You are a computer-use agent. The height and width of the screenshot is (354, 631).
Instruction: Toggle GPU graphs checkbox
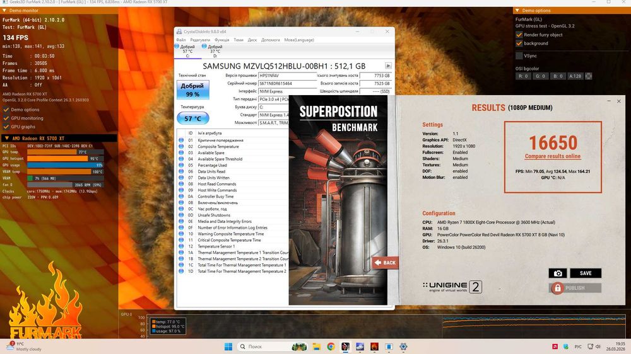[6, 127]
